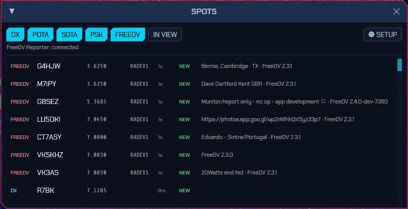
Task: Click comment 'Dave Dartford Kent GBR'
Action: click(231, 84)
